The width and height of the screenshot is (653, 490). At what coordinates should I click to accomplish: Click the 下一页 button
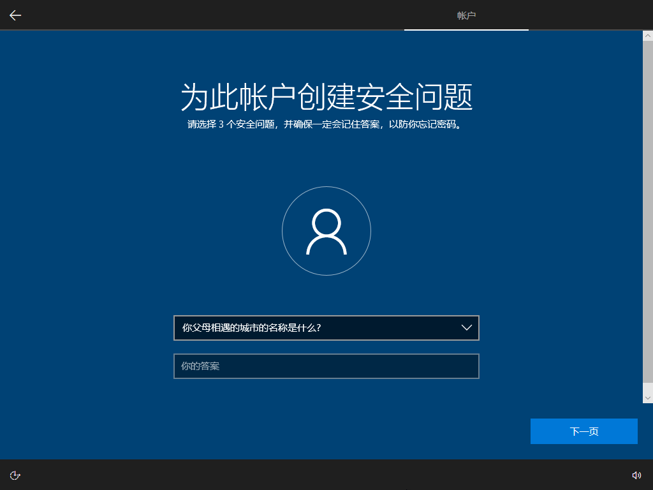coord(584,431)
